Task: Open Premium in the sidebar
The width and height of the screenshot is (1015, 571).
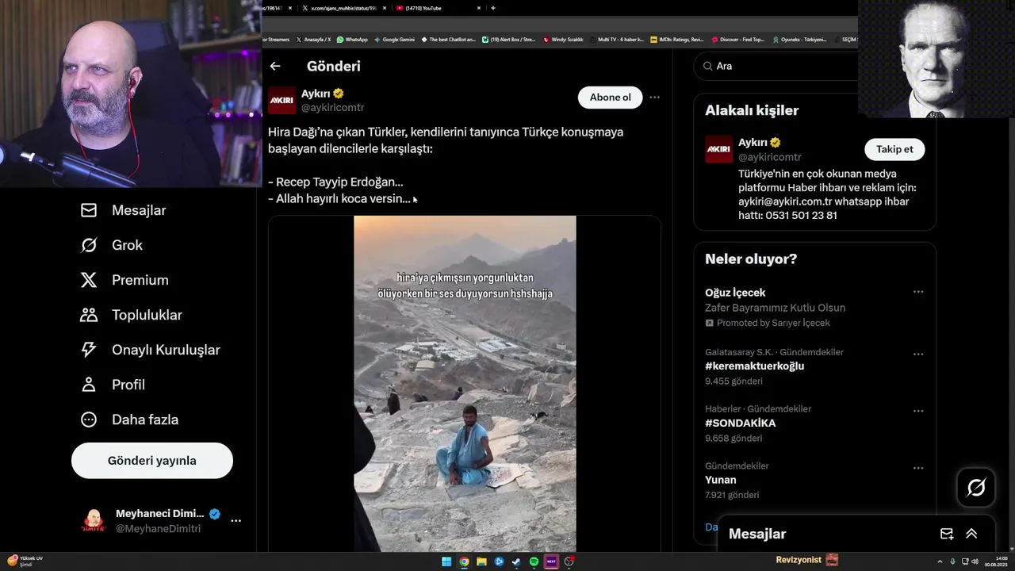Action: 124,280
